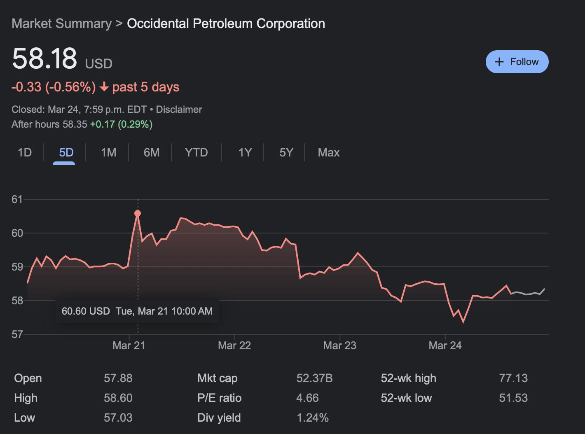Show the 5Y chart range
585x434 pixels.
(x=286, y=152)
